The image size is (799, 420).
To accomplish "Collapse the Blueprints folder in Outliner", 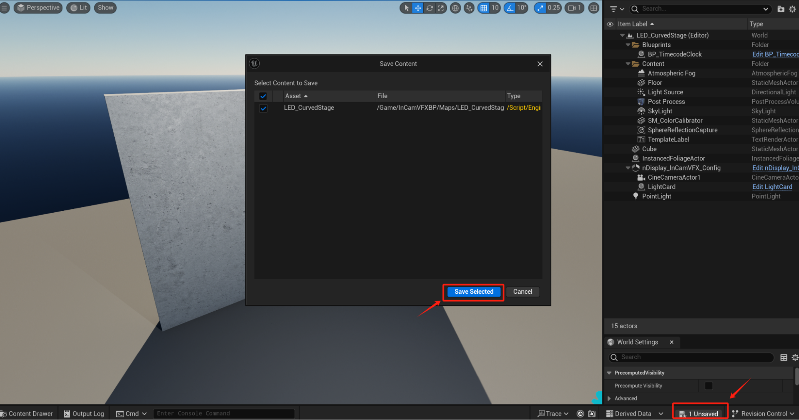I will [x=628, y=45].
